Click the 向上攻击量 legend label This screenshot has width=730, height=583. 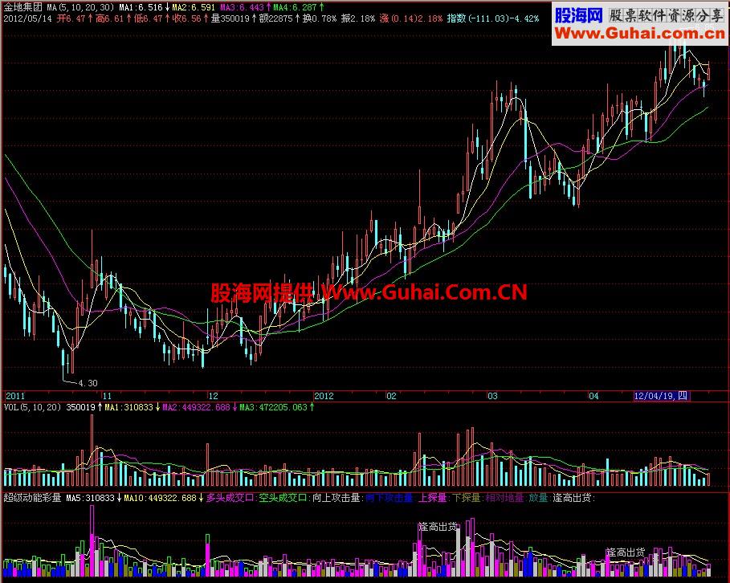click(336, 498)
